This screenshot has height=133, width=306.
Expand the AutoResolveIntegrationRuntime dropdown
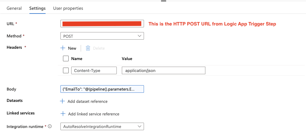102,126
